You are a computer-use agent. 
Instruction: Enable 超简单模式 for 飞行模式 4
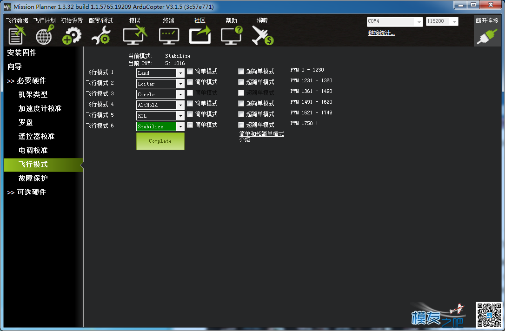point(241,103)
